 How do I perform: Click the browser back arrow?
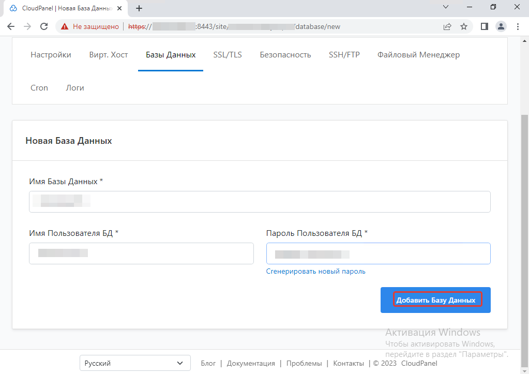click(x=11, y=26)
